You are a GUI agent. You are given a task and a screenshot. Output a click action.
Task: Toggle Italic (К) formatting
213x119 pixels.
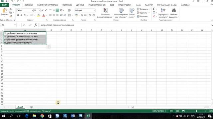pyautogui.click(x=21, y=15)
